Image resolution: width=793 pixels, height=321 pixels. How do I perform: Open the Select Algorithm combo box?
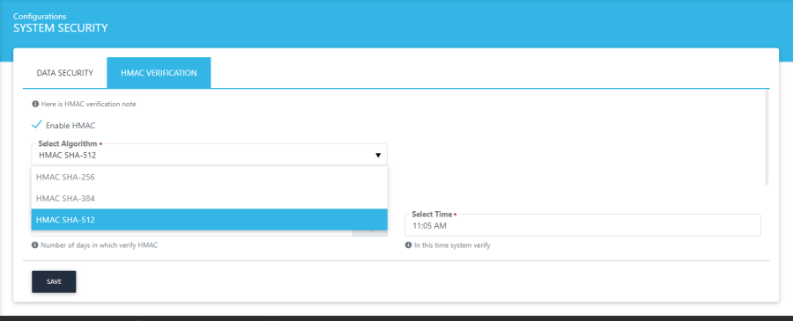210,155
